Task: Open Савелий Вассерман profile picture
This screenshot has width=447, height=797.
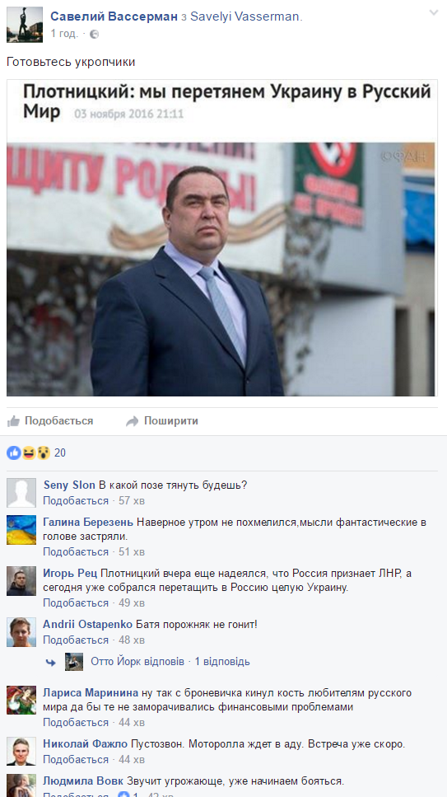Action: [25, 25]
